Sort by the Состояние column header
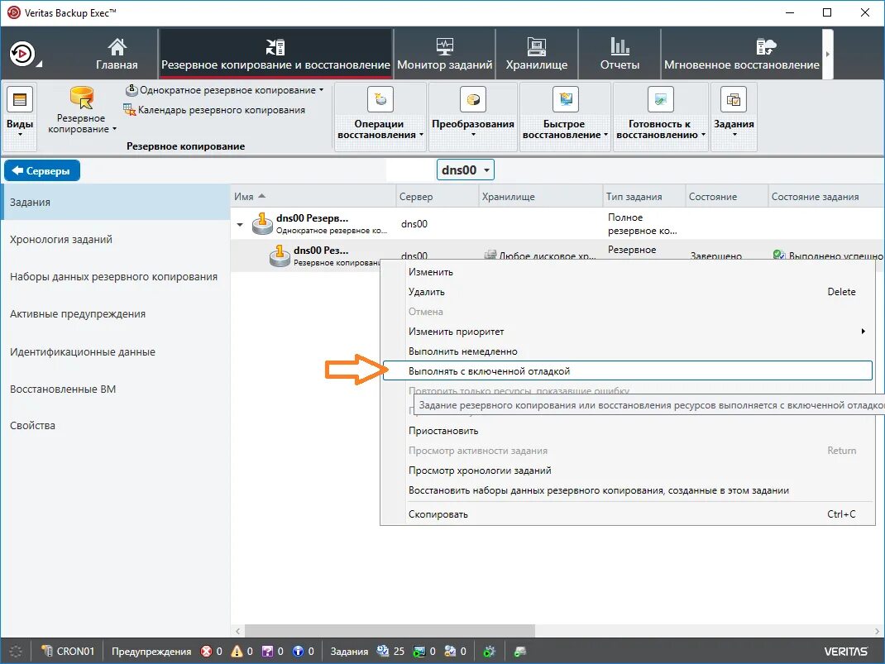This screenshot has height=664, width=885. point(726,196)
